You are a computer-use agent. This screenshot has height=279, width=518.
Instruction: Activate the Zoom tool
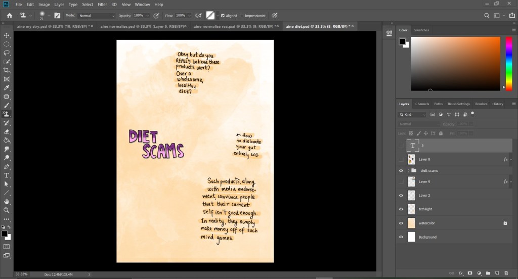7,210
